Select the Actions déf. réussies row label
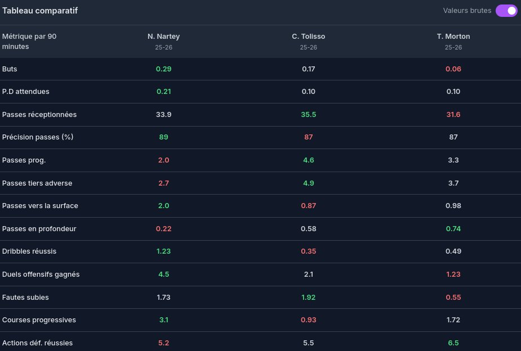The height and width of the screenshot is (351, 521). tap(37, 343)
